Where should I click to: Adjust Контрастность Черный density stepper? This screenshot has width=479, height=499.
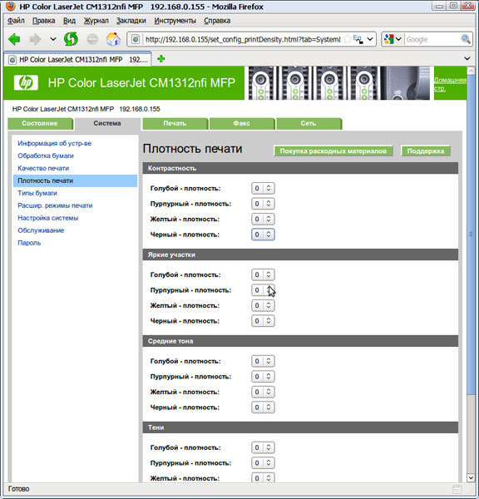(263, 235)
